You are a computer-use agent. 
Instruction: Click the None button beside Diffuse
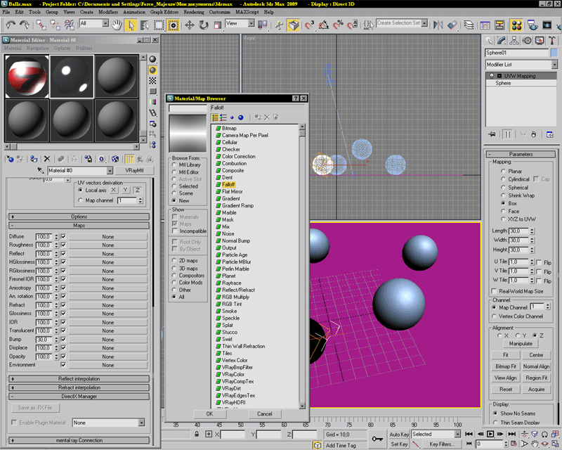pos(108,237)
